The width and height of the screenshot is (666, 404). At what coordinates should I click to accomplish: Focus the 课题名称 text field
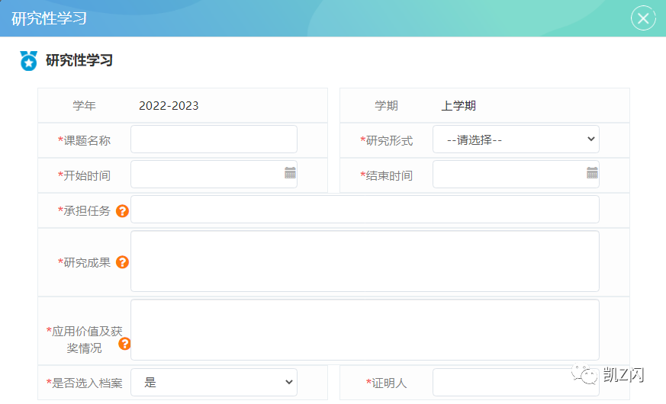[214, 139]
